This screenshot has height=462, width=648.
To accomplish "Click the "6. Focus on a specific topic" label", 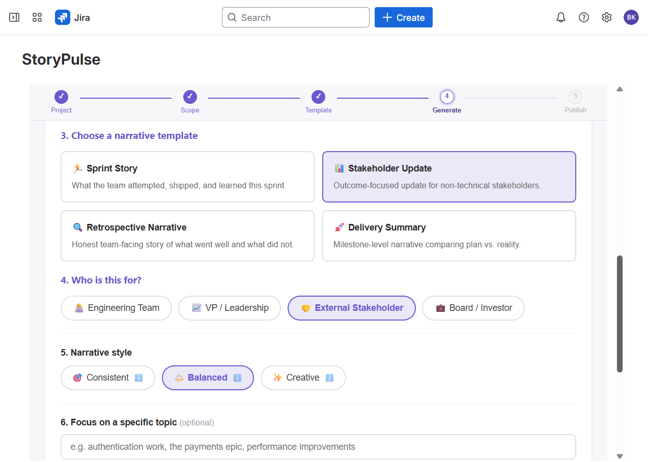I will tap(119, 422).
